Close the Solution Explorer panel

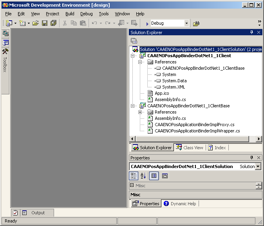point(259,33)
